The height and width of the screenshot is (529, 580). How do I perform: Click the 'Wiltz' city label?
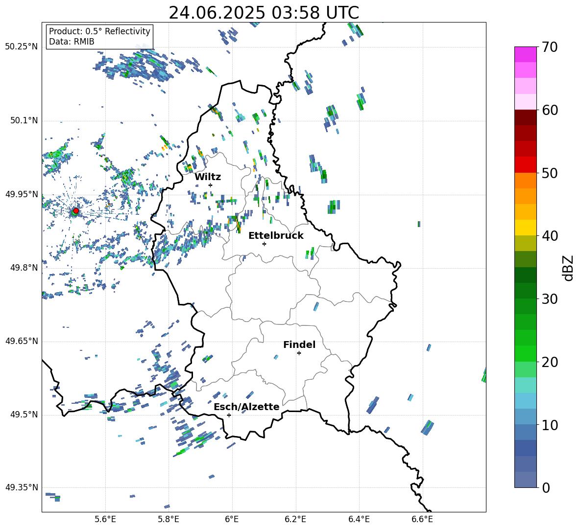208,177
